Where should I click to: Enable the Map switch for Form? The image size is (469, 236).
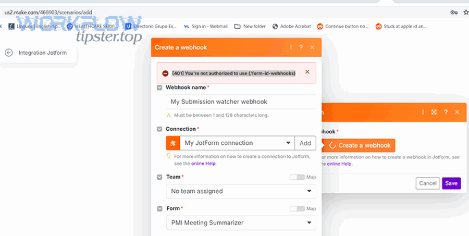click(x=297, y=208)
